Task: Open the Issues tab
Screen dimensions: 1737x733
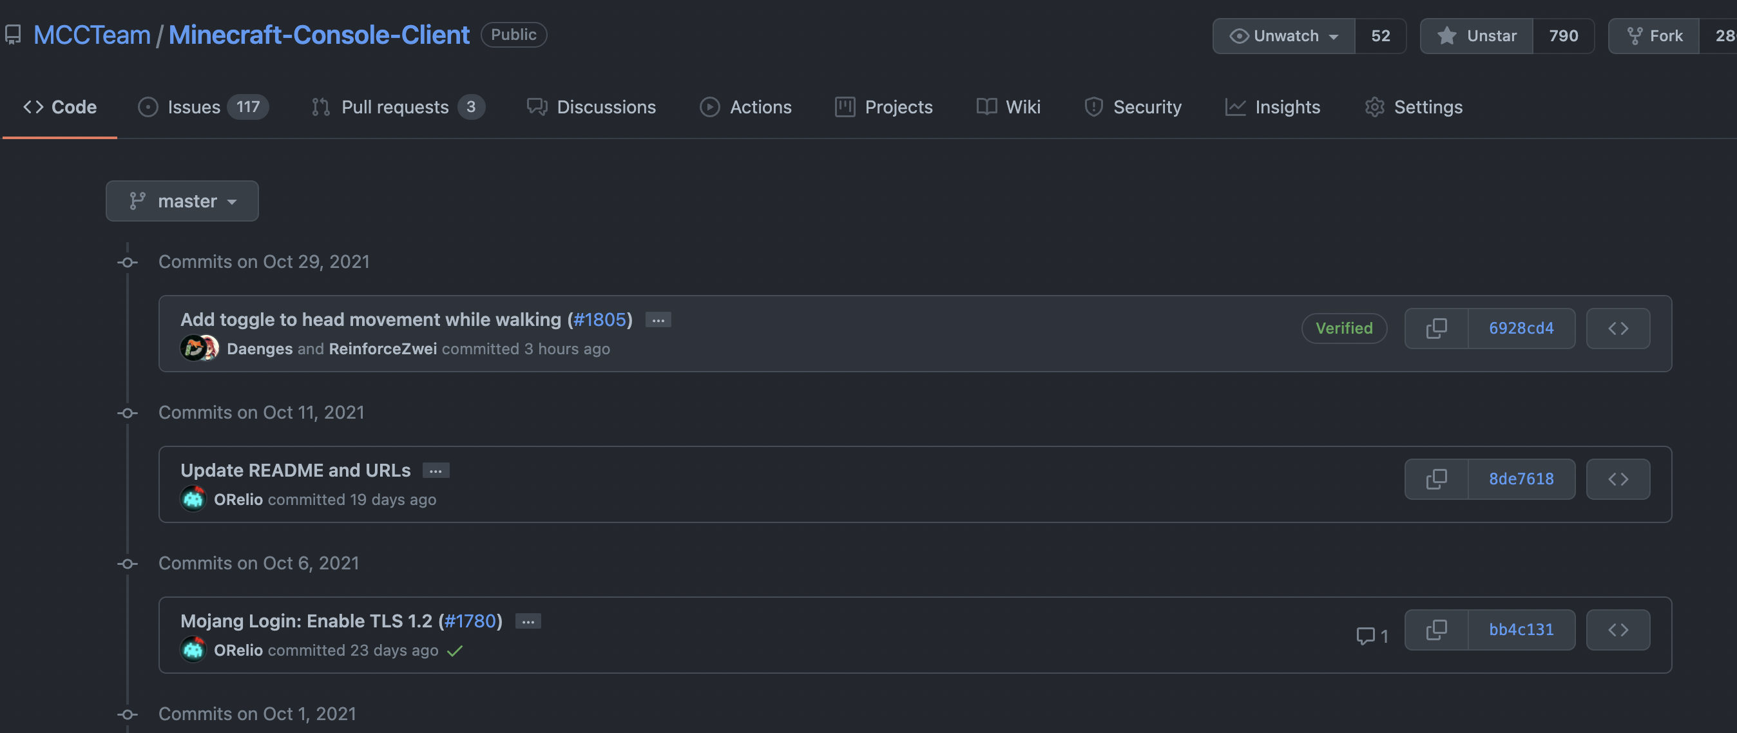Action: tap(202, 107)
